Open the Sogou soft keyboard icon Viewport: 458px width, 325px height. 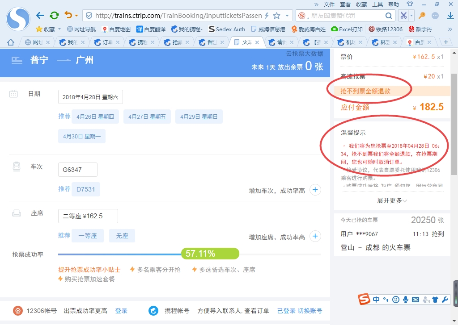pos(416,300)
